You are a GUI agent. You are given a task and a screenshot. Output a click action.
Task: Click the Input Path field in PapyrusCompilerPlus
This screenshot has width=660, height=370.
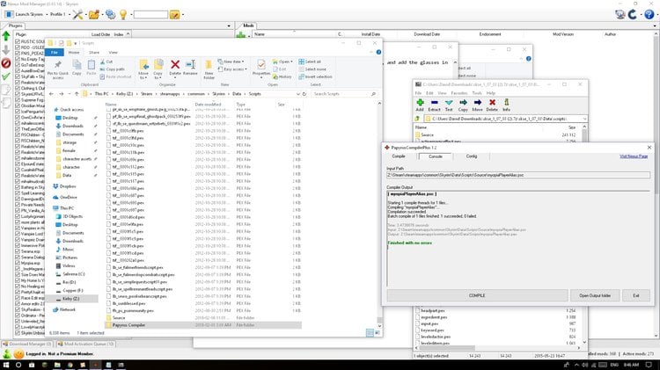pyautogui.click(x=518, y=175)
